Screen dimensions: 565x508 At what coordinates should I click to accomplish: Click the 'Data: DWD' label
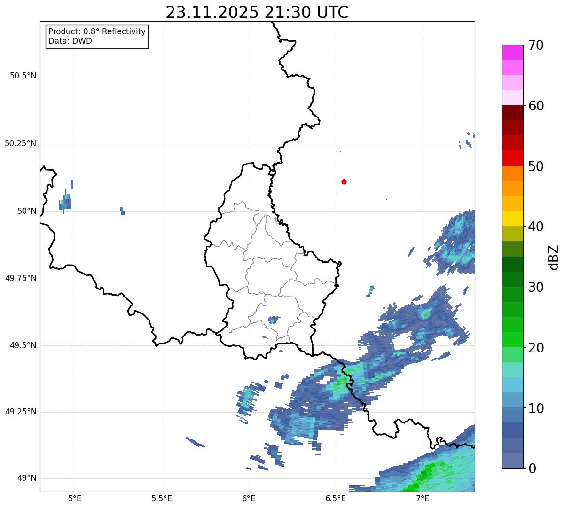click(70, 41)
